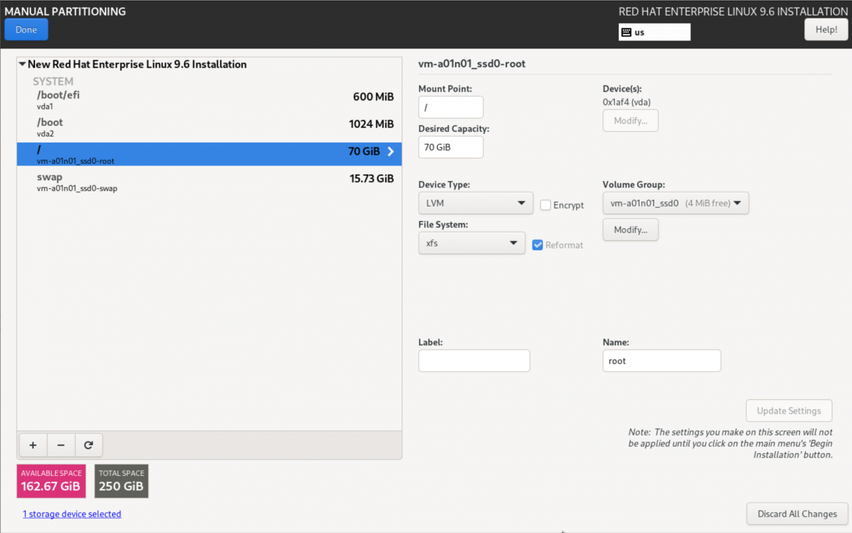852x533 pixels.
Task: Click into the Desired Capacity field
Action: click(450, 147)
